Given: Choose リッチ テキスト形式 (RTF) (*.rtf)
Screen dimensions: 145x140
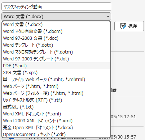Looking at the screenshot, I should click(56, 100).
